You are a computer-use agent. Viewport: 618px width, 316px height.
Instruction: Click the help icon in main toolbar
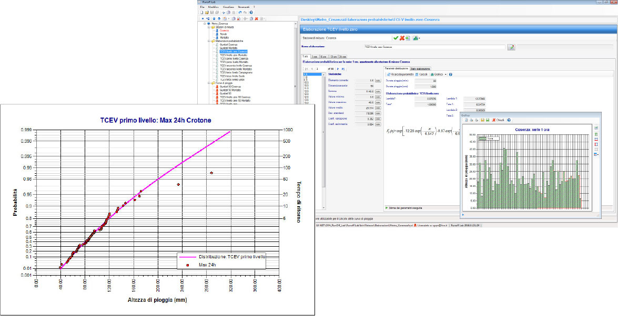click(251, 12)
